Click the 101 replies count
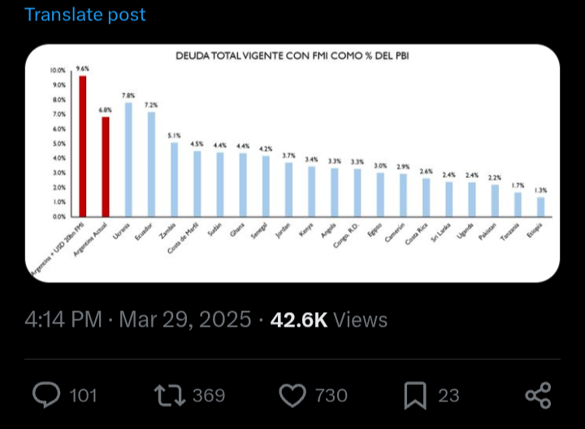Image resolution: width=585 pixels, height=429 pixels. pyautogui.click(x=83, y=396)
